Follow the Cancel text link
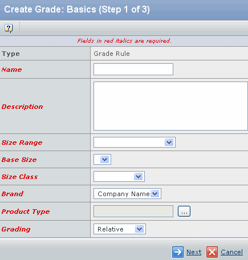 click(231, 252)
